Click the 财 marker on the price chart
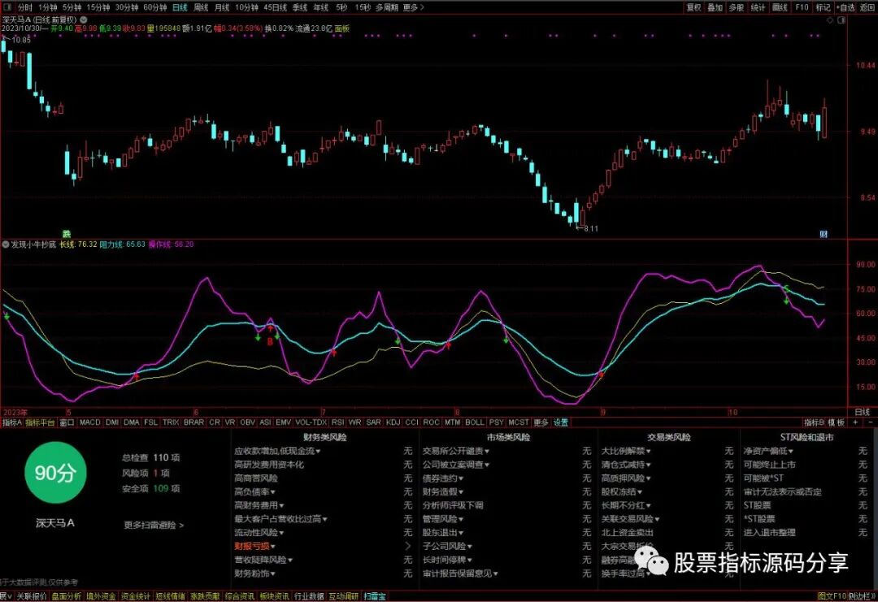Image resolution: width=878 pixels, height=602 pixels. coord(824,235)
